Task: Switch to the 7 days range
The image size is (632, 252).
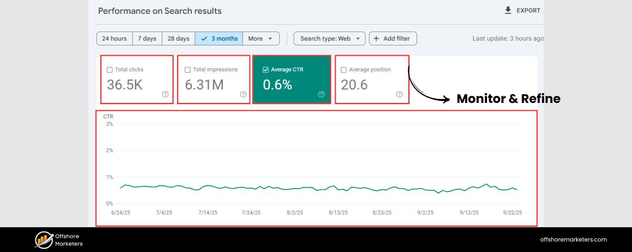Action: click(x=147, y=39)
